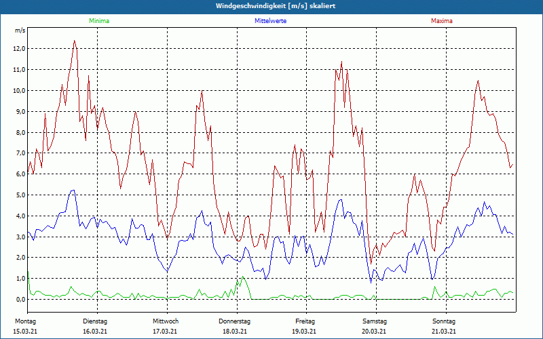The height and width of the screenshot is (339, 543).
Task: Click the date 15.03.21
Action: tap(25, 332)
